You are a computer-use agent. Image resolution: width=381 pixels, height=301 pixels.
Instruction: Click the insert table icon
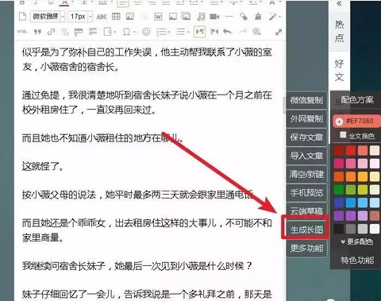(x=116, y=17)
